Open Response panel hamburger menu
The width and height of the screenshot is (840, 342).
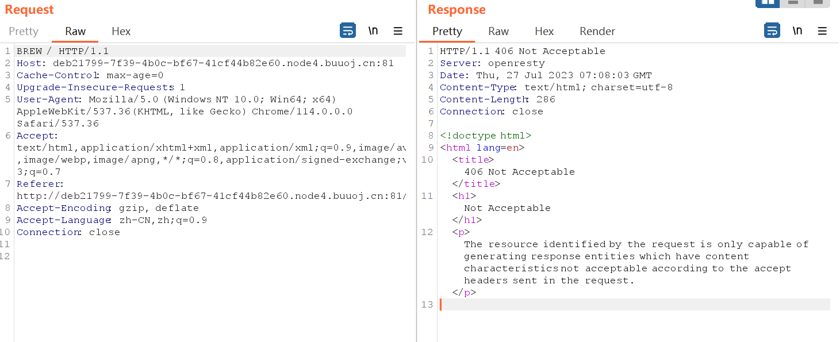822,31
